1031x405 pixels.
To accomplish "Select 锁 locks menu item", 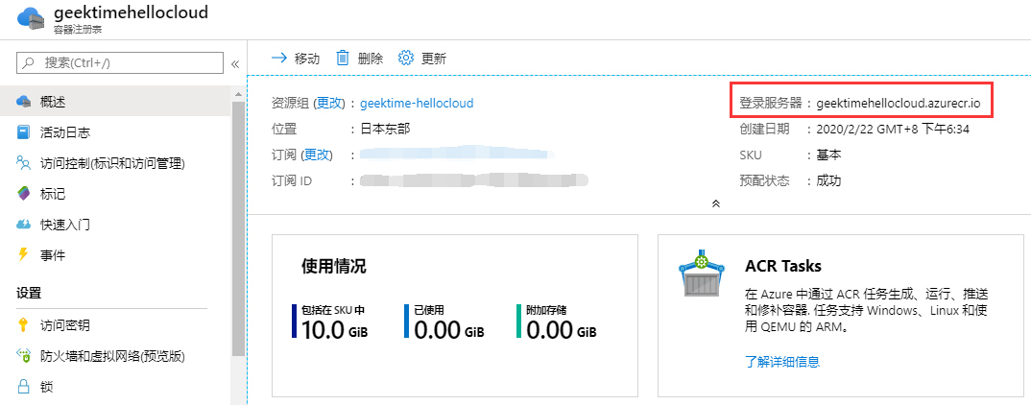I will [47, 387].
